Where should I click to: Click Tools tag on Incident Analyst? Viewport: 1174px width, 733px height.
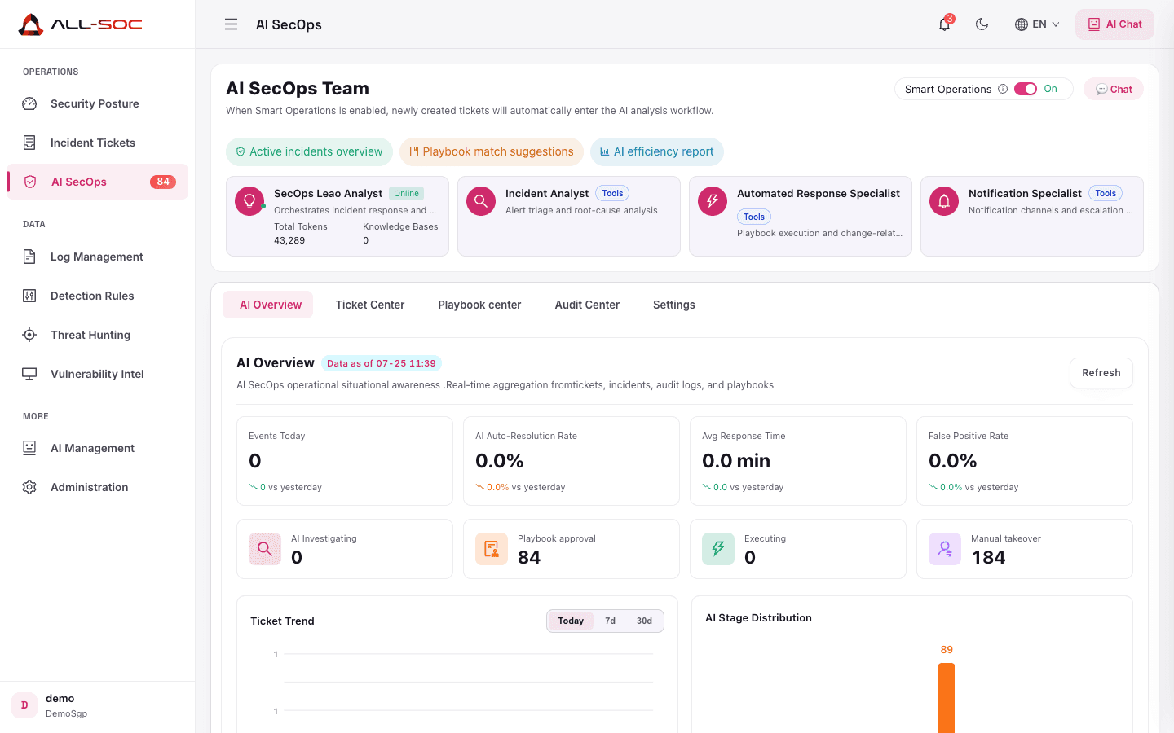click(612, 193)
